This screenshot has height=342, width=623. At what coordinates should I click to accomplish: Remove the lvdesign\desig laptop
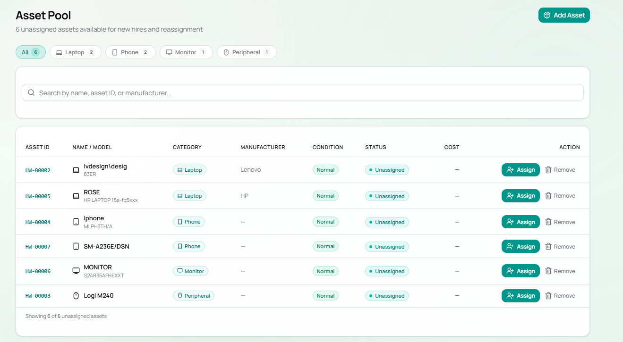pos(560,170)
